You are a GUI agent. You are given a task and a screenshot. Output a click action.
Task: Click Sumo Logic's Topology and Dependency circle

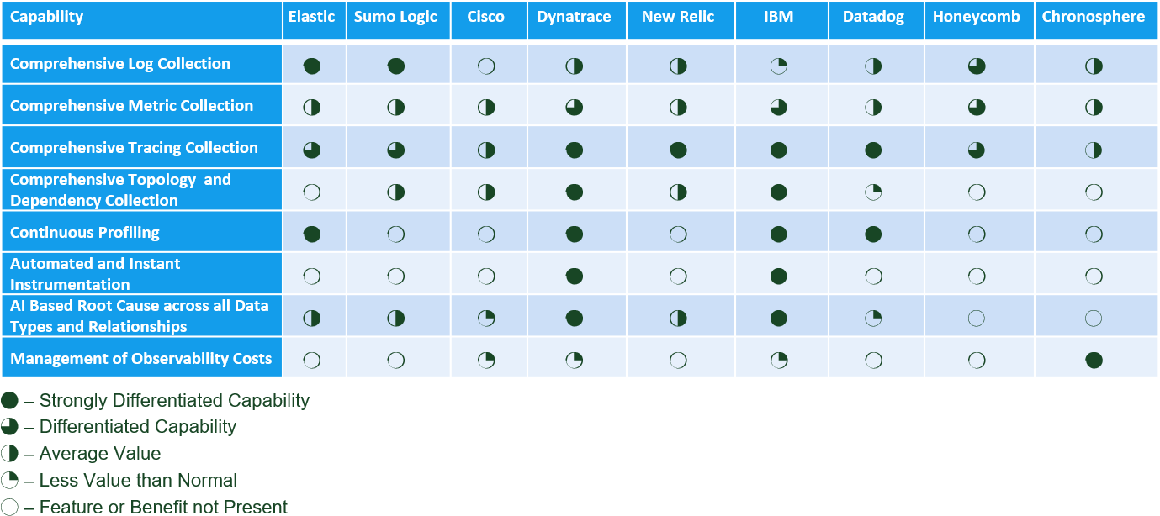(x=396, y=192)
